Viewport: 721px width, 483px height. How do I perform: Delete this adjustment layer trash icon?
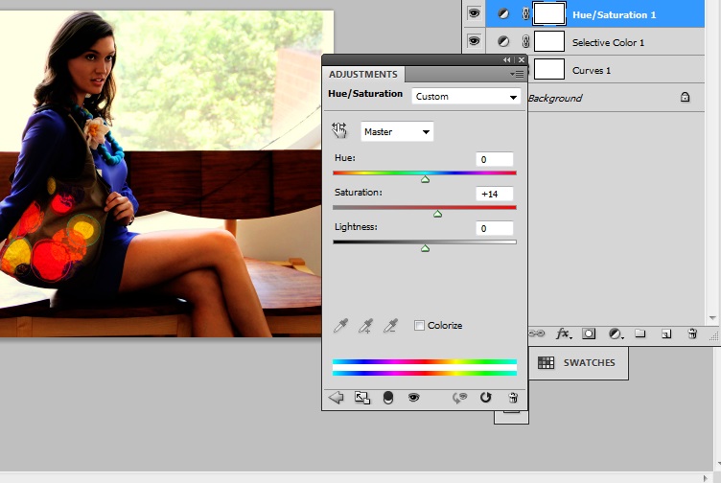513,398
